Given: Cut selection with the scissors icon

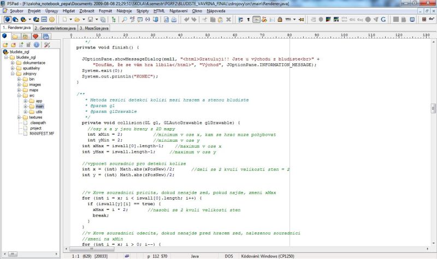Looking at the screenshot, I should click(204, 20).
